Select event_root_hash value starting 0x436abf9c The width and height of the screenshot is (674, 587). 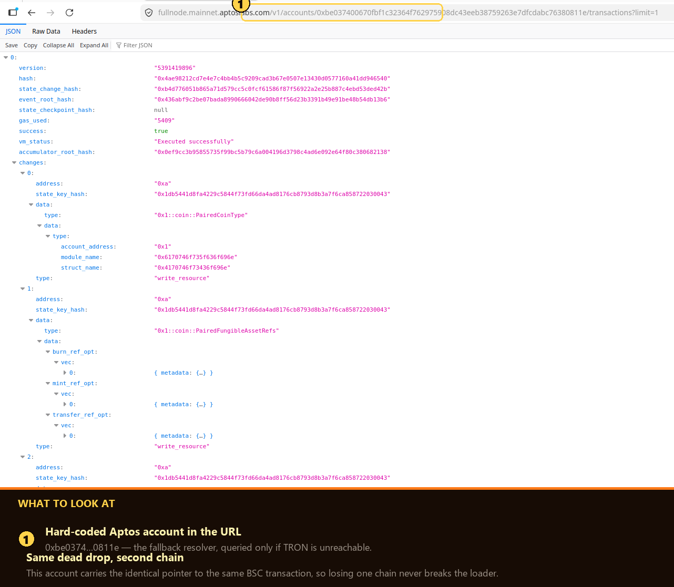click(x=272, y=99)
